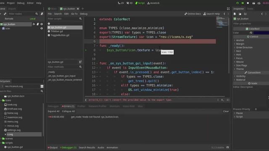Switch to the 2D workspace
The image size is (269, 151).
121,3
